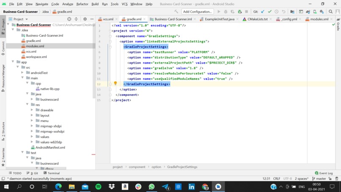The height and width of the screenshot is (192, 341).
Task: Click Add Configuration button
Action: coord(197,11)
